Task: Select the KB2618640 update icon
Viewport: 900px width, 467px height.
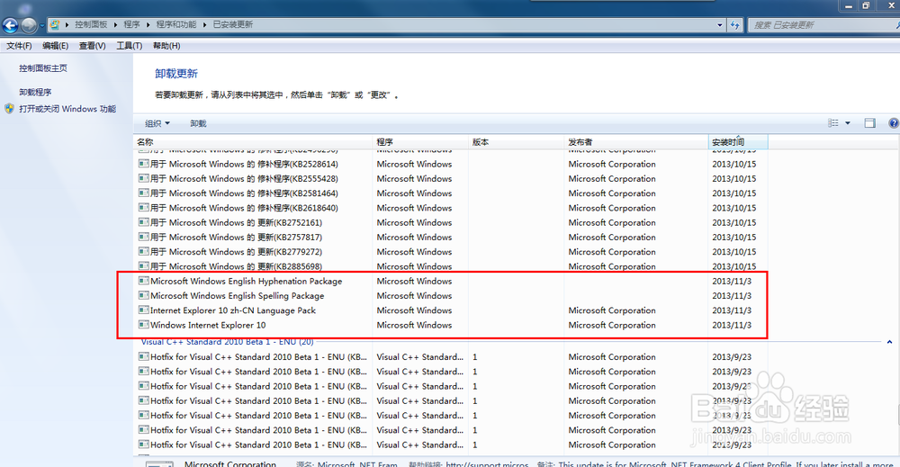Action: coord(143,208)
